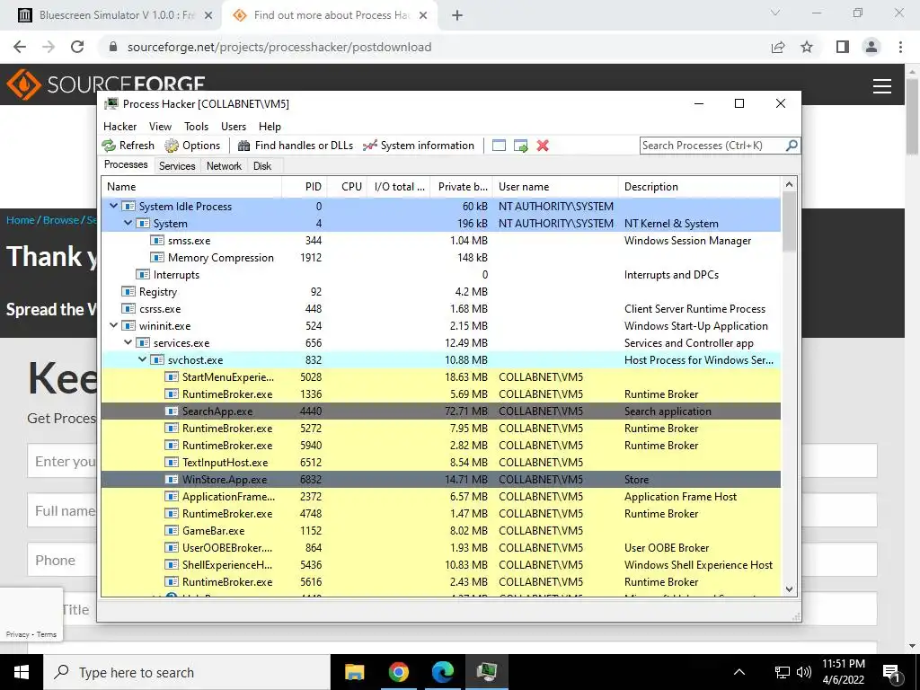Open Google Chrome from the taskbar
The image size is (920, 690).
(x=398, y=672)
